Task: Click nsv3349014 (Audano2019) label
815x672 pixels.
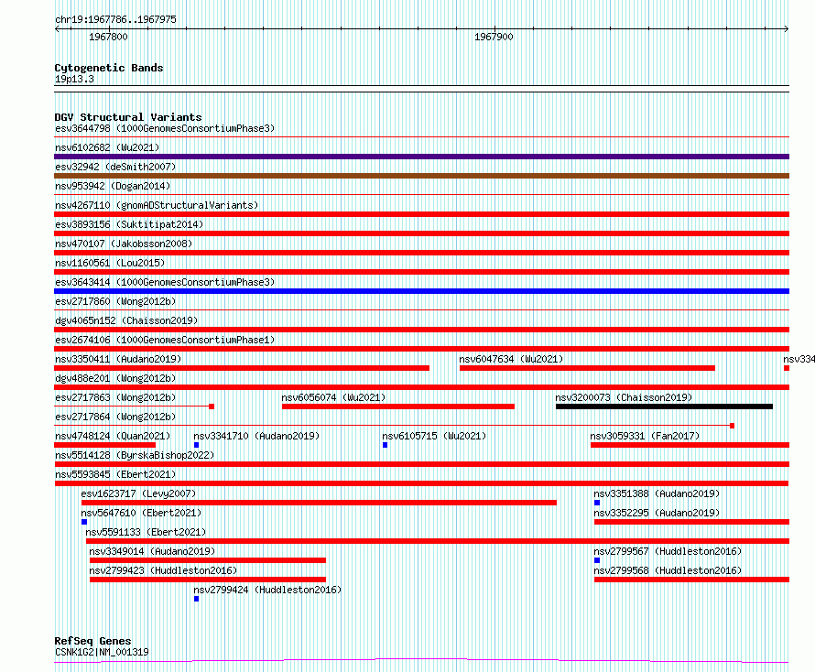Action: tap(152, 551)
